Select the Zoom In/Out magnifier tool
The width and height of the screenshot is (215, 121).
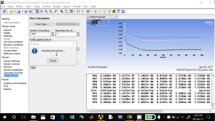(x=46, y=11)
